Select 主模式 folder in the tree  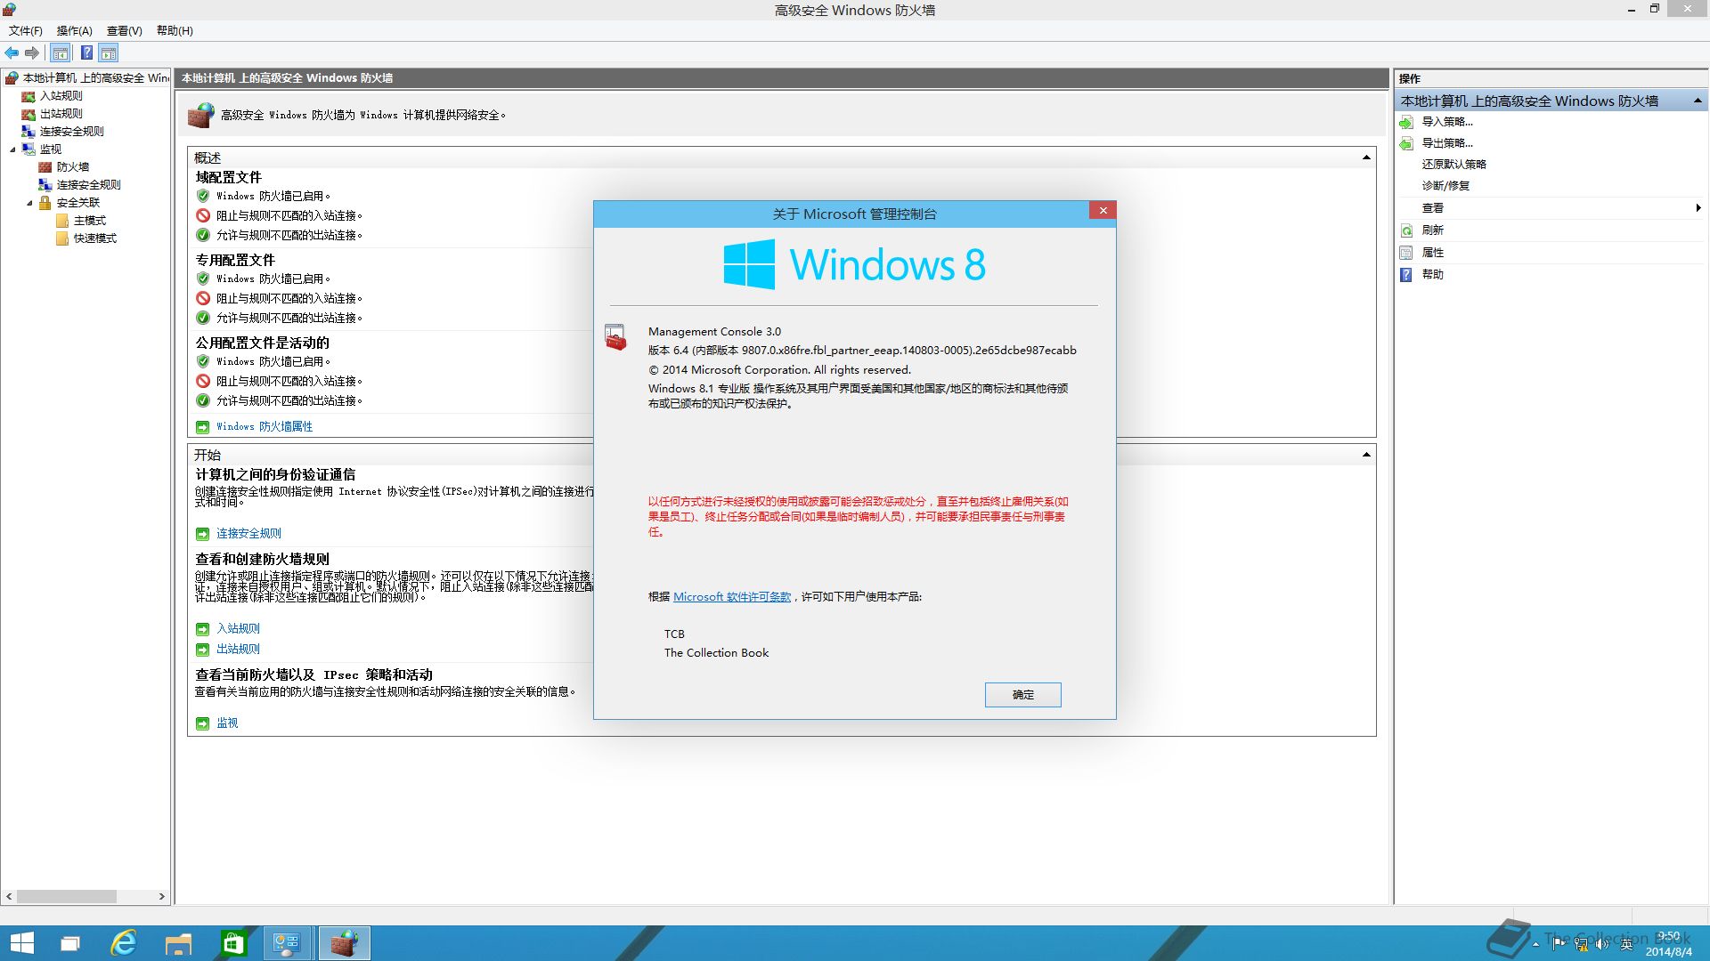[x=89, y=221]
